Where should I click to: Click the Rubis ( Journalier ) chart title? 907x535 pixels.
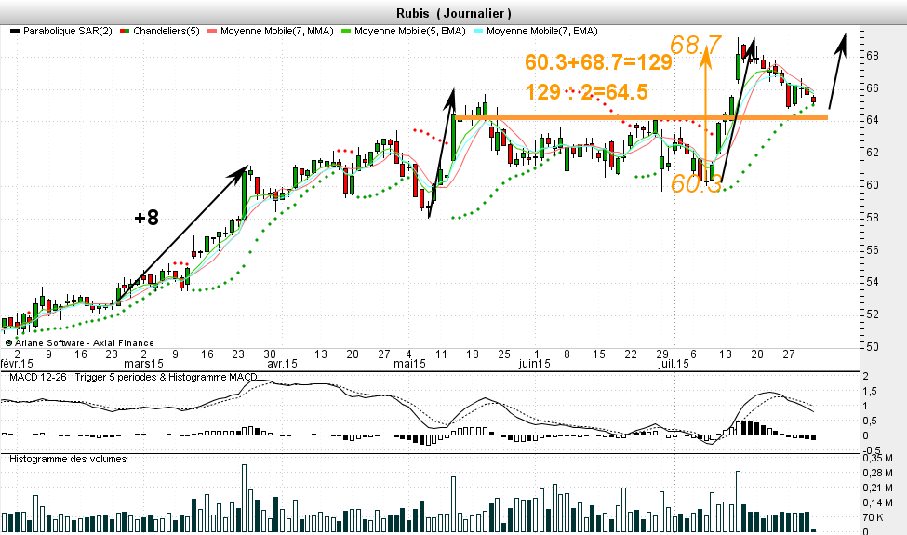tap(454, 13)
